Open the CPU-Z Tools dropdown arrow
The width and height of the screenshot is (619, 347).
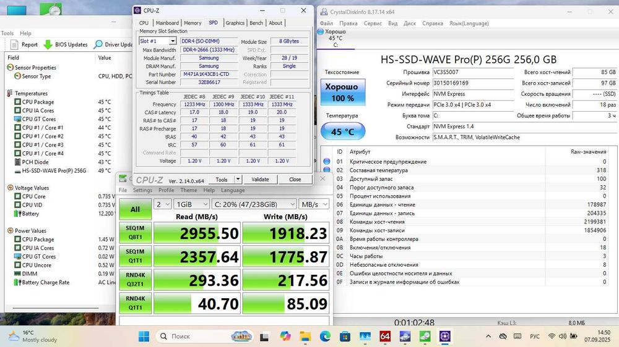tap(238, 179)
